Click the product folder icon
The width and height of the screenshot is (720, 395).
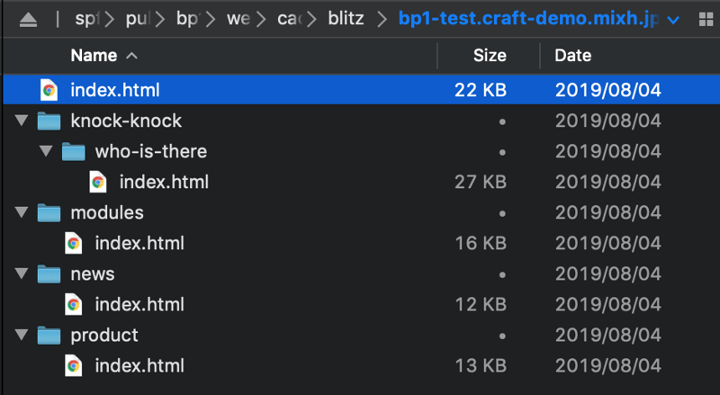[x=49, y=335]
